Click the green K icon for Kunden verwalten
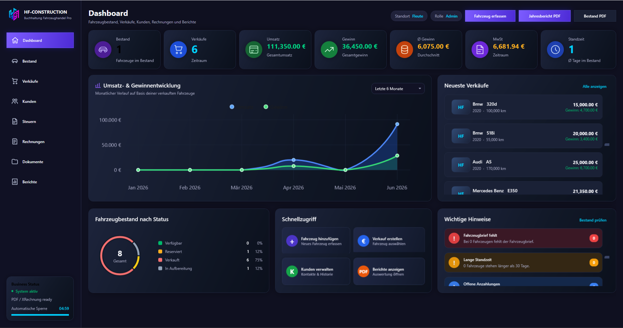623x328 pixels. (x=292, y=272)
